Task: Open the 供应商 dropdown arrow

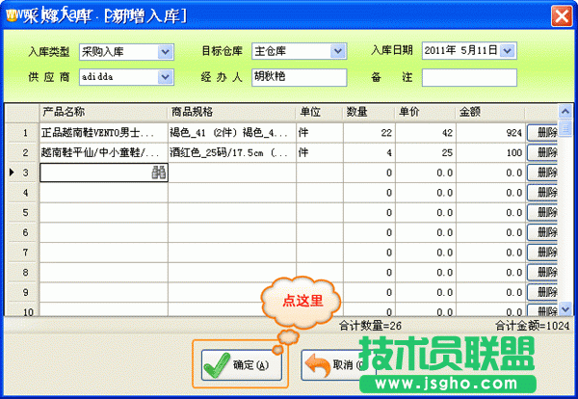Action: point(166,77)
